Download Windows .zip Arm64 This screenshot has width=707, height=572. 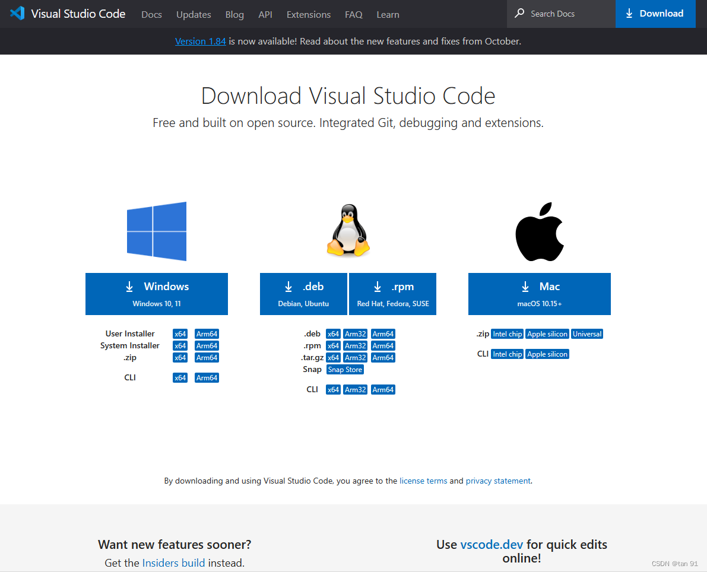point(207,357)
